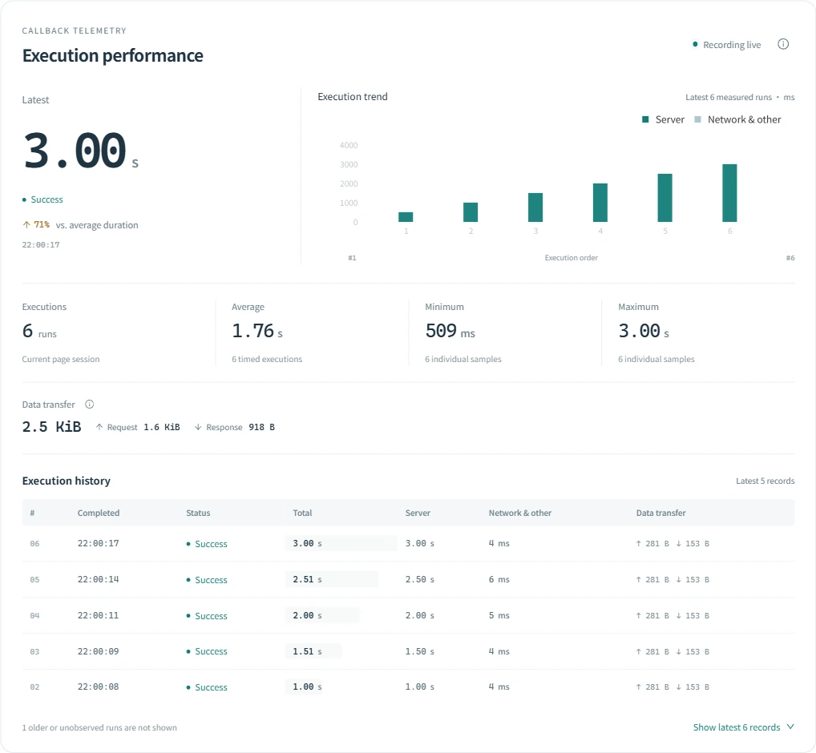Click the info icon beside Recording live
The height and width of the screenshot is (753, 816).
(782, 44)
